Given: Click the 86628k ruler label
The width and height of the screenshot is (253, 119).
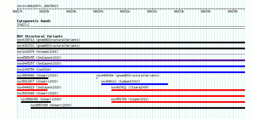Looking at the screenshot, I should [x=45, y=12].
